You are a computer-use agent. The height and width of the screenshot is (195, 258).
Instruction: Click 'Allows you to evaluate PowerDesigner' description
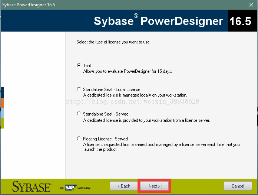point(128,71)
